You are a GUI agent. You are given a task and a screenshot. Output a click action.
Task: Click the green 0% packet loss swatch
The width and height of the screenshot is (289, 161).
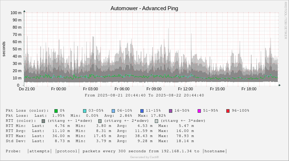56,111
